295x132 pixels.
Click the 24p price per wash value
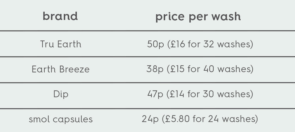(x=148, y=119)
